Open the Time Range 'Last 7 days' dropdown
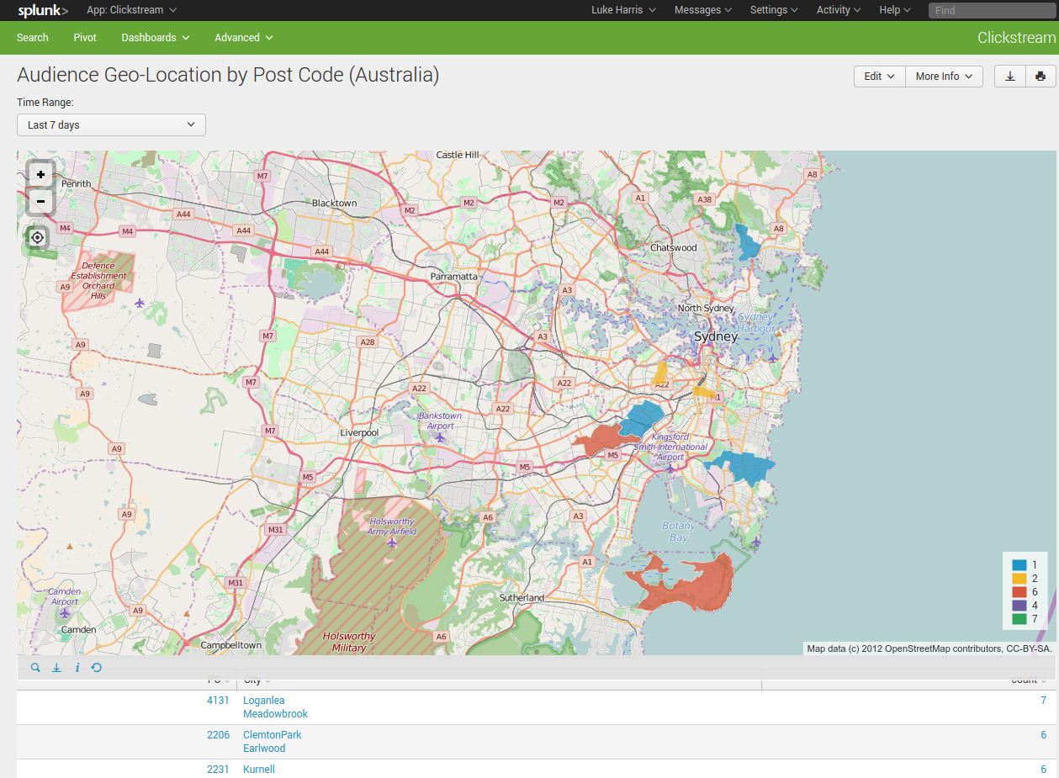This screenshot has height=778, width=1059. pyautogui.click(x=111, y=124)
